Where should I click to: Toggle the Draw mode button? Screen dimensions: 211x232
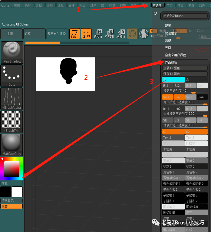pyautogui.click(x=86, y=34)
